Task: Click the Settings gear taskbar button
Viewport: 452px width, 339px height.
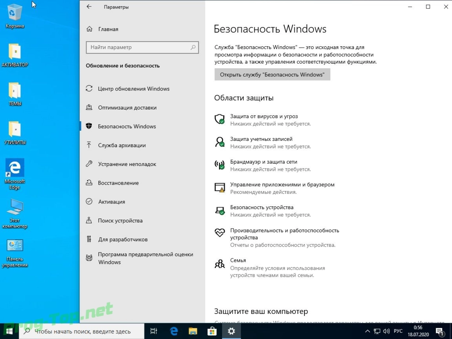Action: point(231,331)
